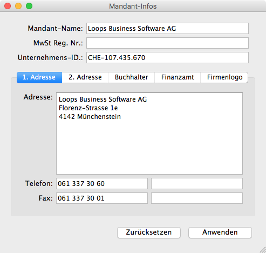The width and height of the screenshot is (266, 253).
Task: Click inside the Adresse text area
Action: click(149, 134)
